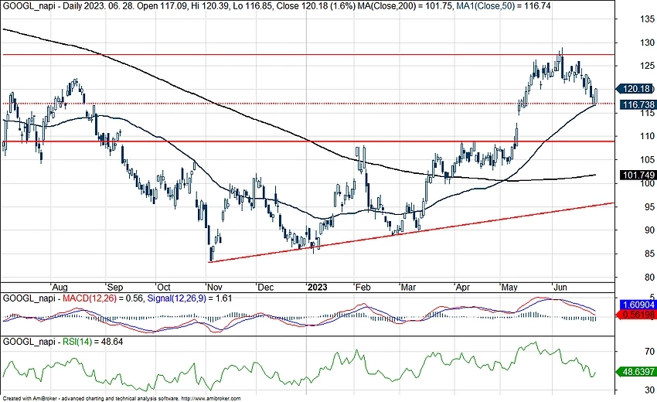Click the Jun label on the time axis
657x402 pixels.
tap(560, 287)
